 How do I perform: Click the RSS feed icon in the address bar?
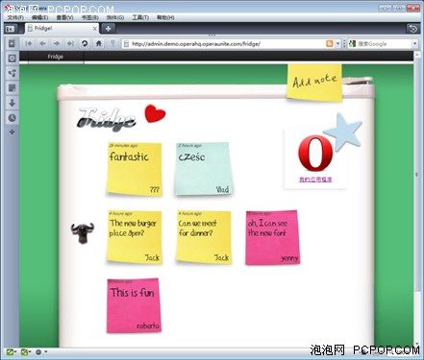329,43
